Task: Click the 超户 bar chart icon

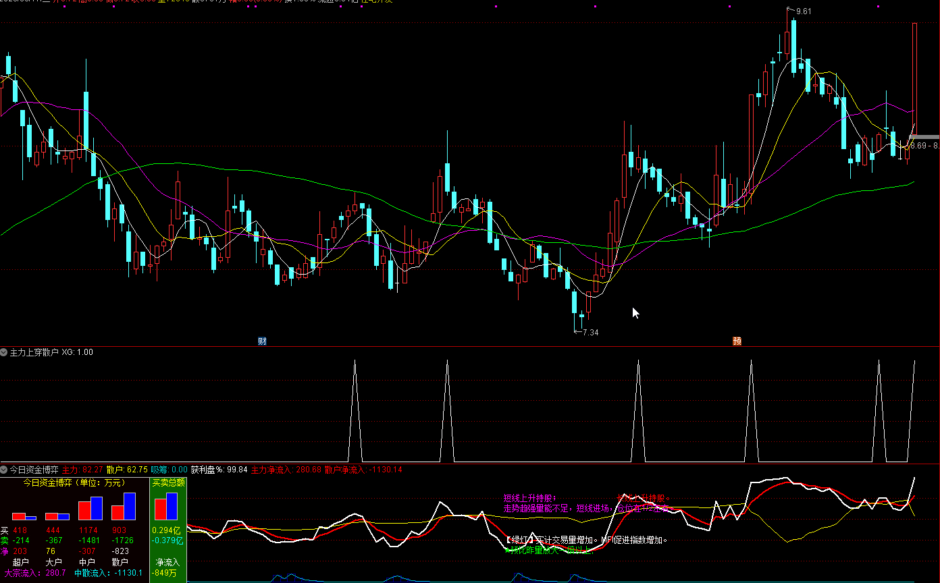Action: (x=24, y=516)
